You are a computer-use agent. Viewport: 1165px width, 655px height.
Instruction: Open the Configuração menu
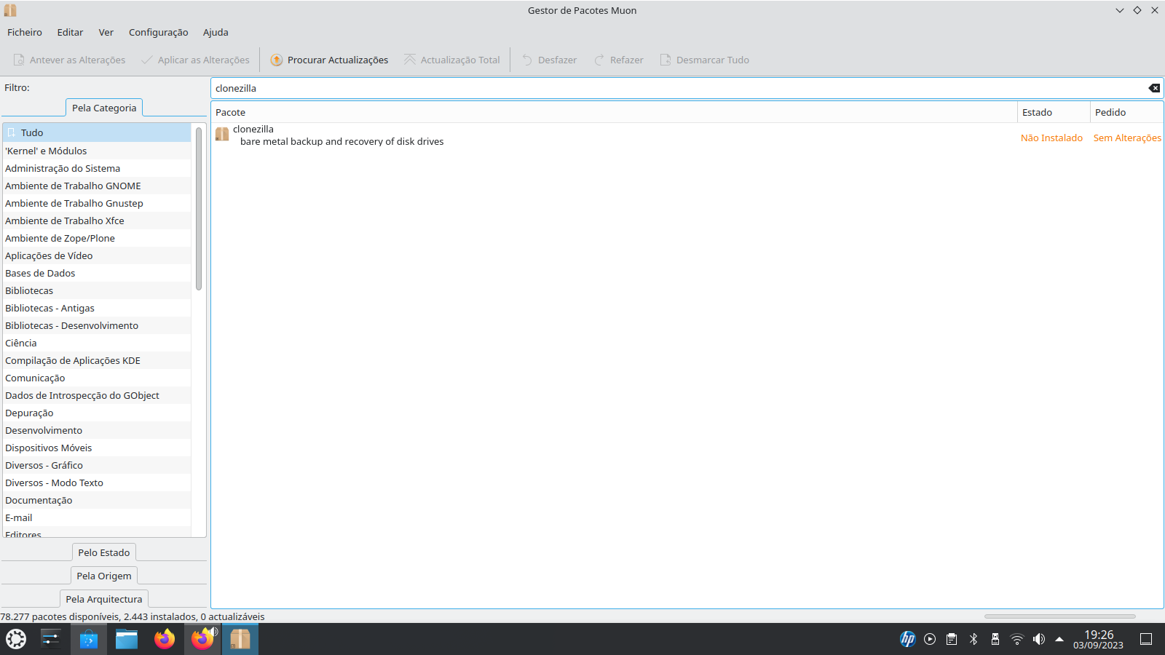tap(158, 32)
